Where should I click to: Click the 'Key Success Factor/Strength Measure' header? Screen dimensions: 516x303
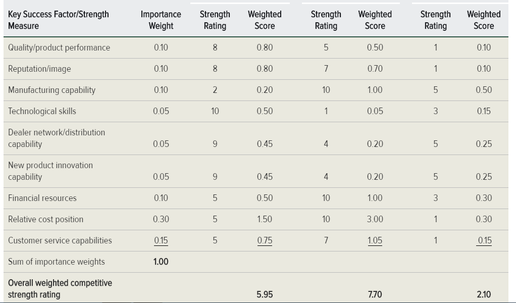pyautogui.click(x=58, y=20)
